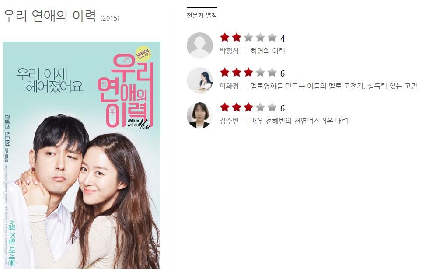The height and width of the screenshot is (275, 429).
Task: Click score number 4 beside 박평식's stars
Action: (x=283, y=38)
